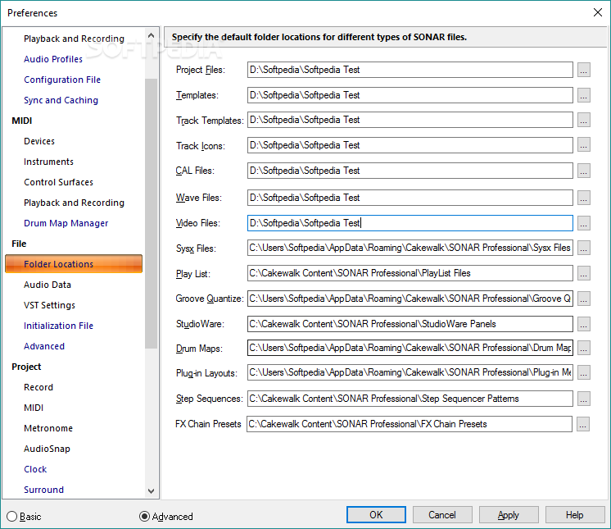Browse for Video Files folder
Viewport: 611px width, 529px height.
coord(583,223)
